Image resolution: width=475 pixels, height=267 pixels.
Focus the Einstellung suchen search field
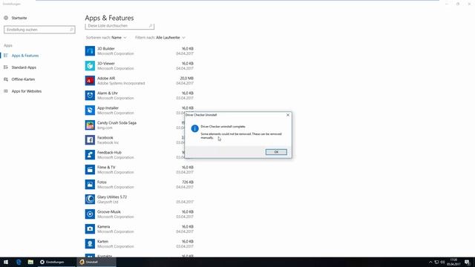pos(39,30)
